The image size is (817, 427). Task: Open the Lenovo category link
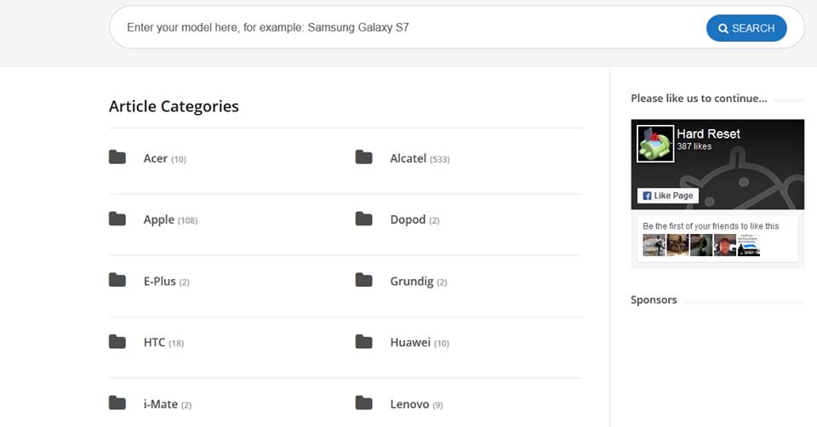pyautogui.click(x=409, y=404)
